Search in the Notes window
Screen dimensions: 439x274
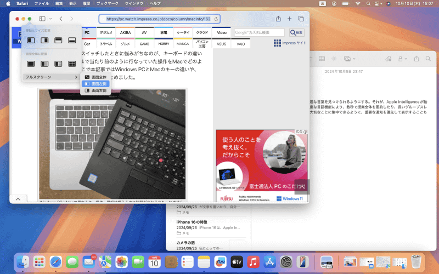(428, 59)
